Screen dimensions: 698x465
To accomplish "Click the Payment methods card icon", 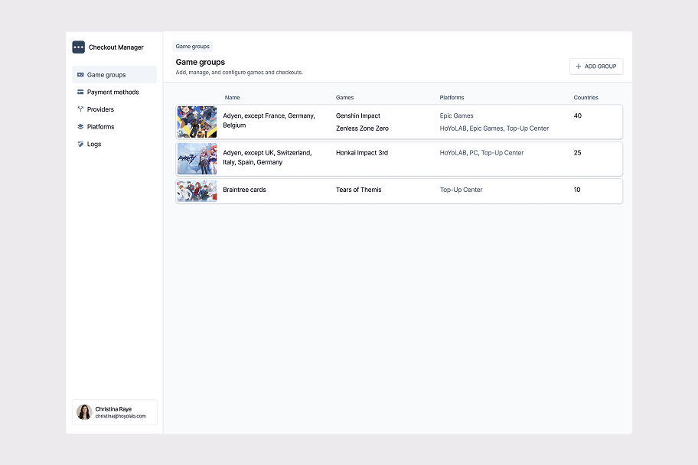I will [80, 92].
